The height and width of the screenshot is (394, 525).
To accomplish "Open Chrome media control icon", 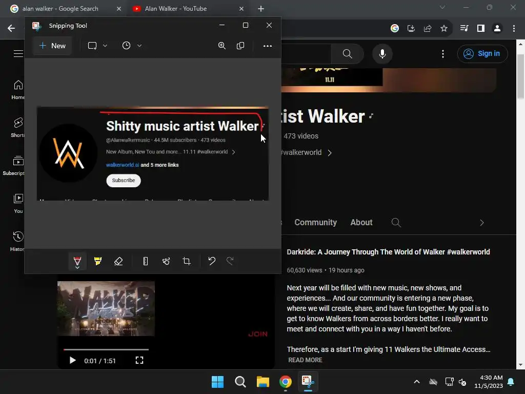I will click(x=464, y=29).
